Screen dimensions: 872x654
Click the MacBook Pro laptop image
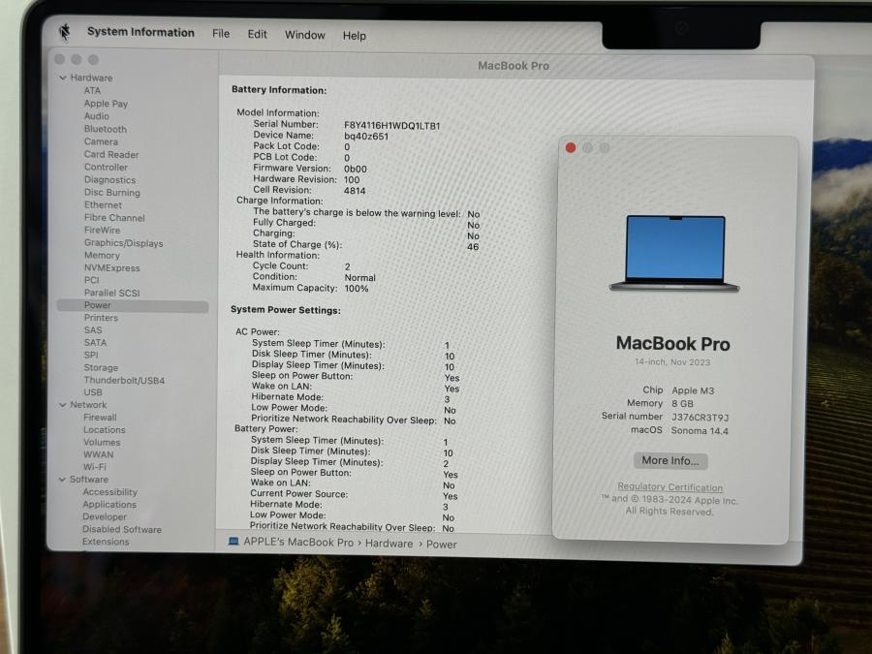pos(674,253)
